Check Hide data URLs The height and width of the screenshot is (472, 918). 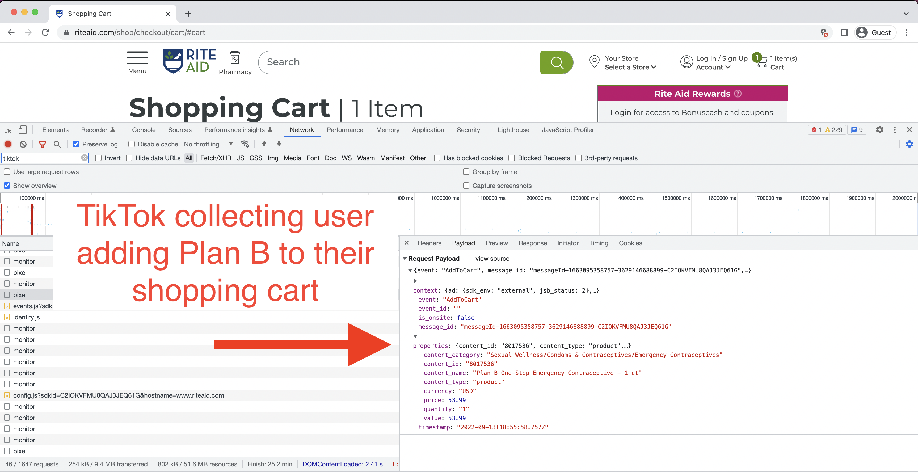(x=129, y=158)
